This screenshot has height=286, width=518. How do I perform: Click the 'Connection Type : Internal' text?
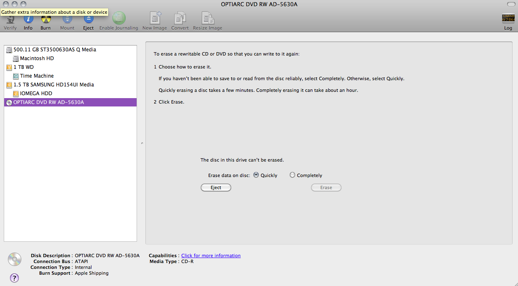pos(61,267)
